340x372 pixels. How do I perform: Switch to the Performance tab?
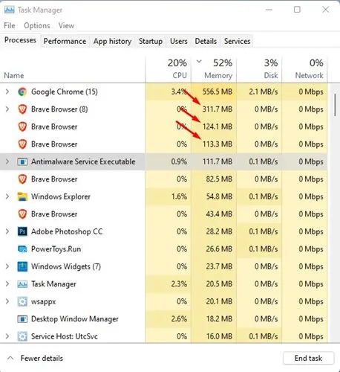click(x=65, y=41)
